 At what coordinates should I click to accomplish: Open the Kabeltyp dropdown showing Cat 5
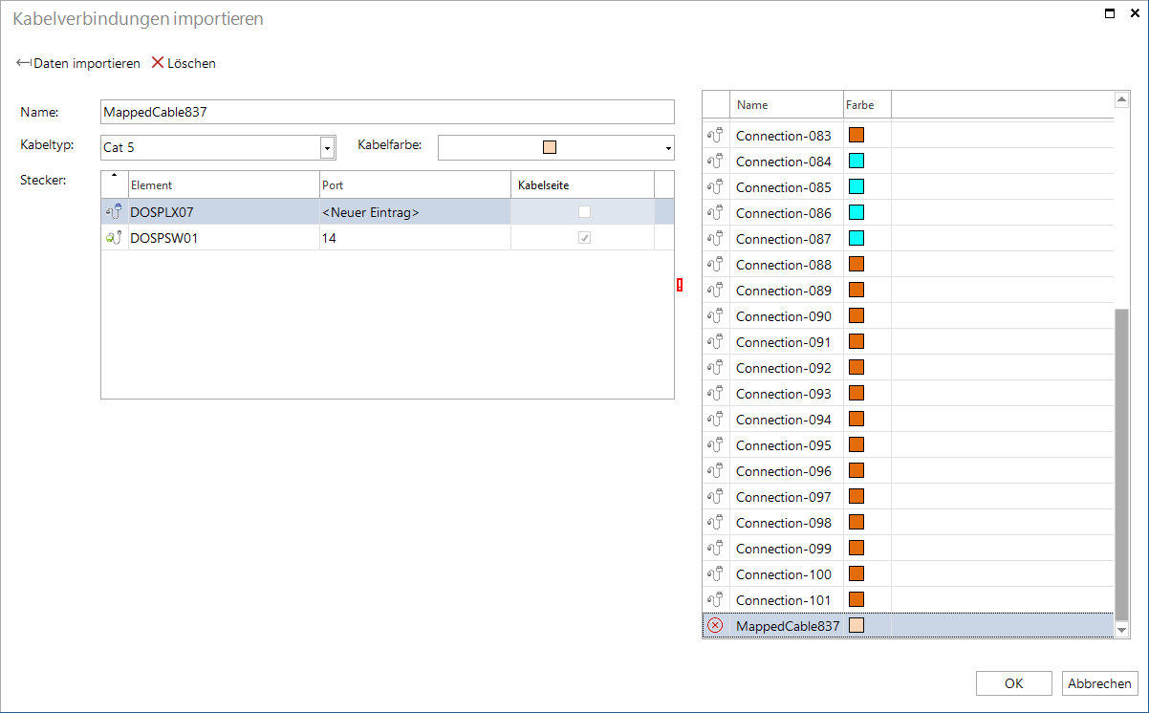click(327, 148)
